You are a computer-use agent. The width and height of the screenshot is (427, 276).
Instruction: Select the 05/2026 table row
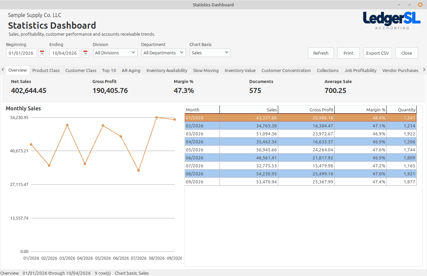click(301, 150)
